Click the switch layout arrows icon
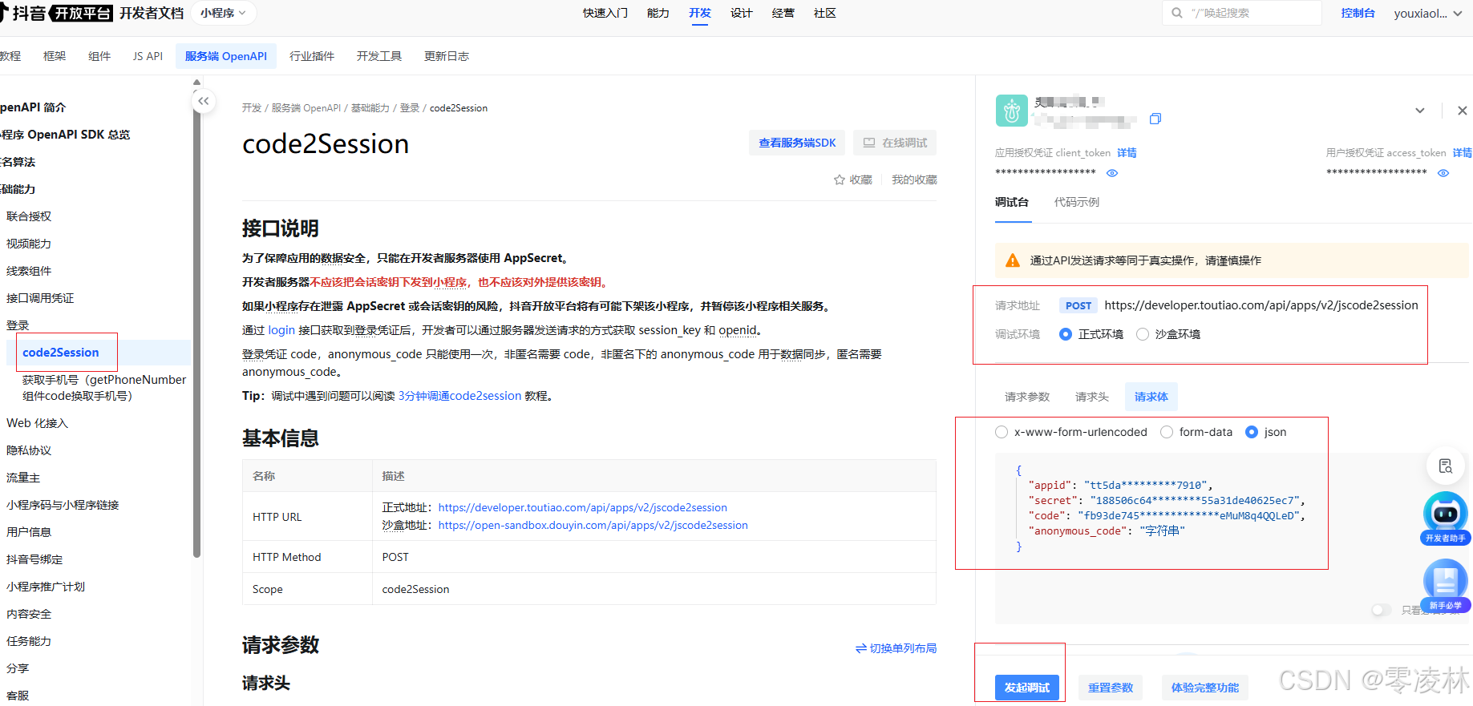This screenshot has height=706, width=1473. 861,648
